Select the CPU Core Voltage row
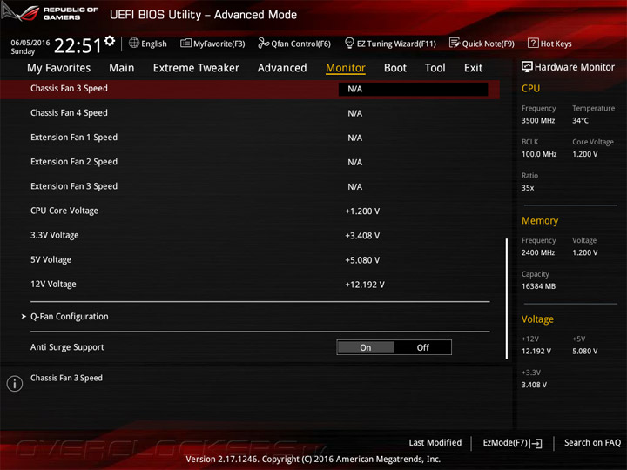This screenshot has height=470, width=627. click(250, 211)
